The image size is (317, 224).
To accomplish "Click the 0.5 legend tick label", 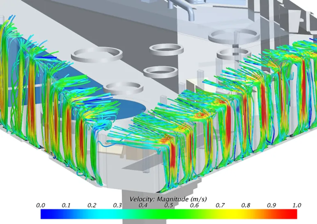I will pyautogui.click(x=169, y=205).
